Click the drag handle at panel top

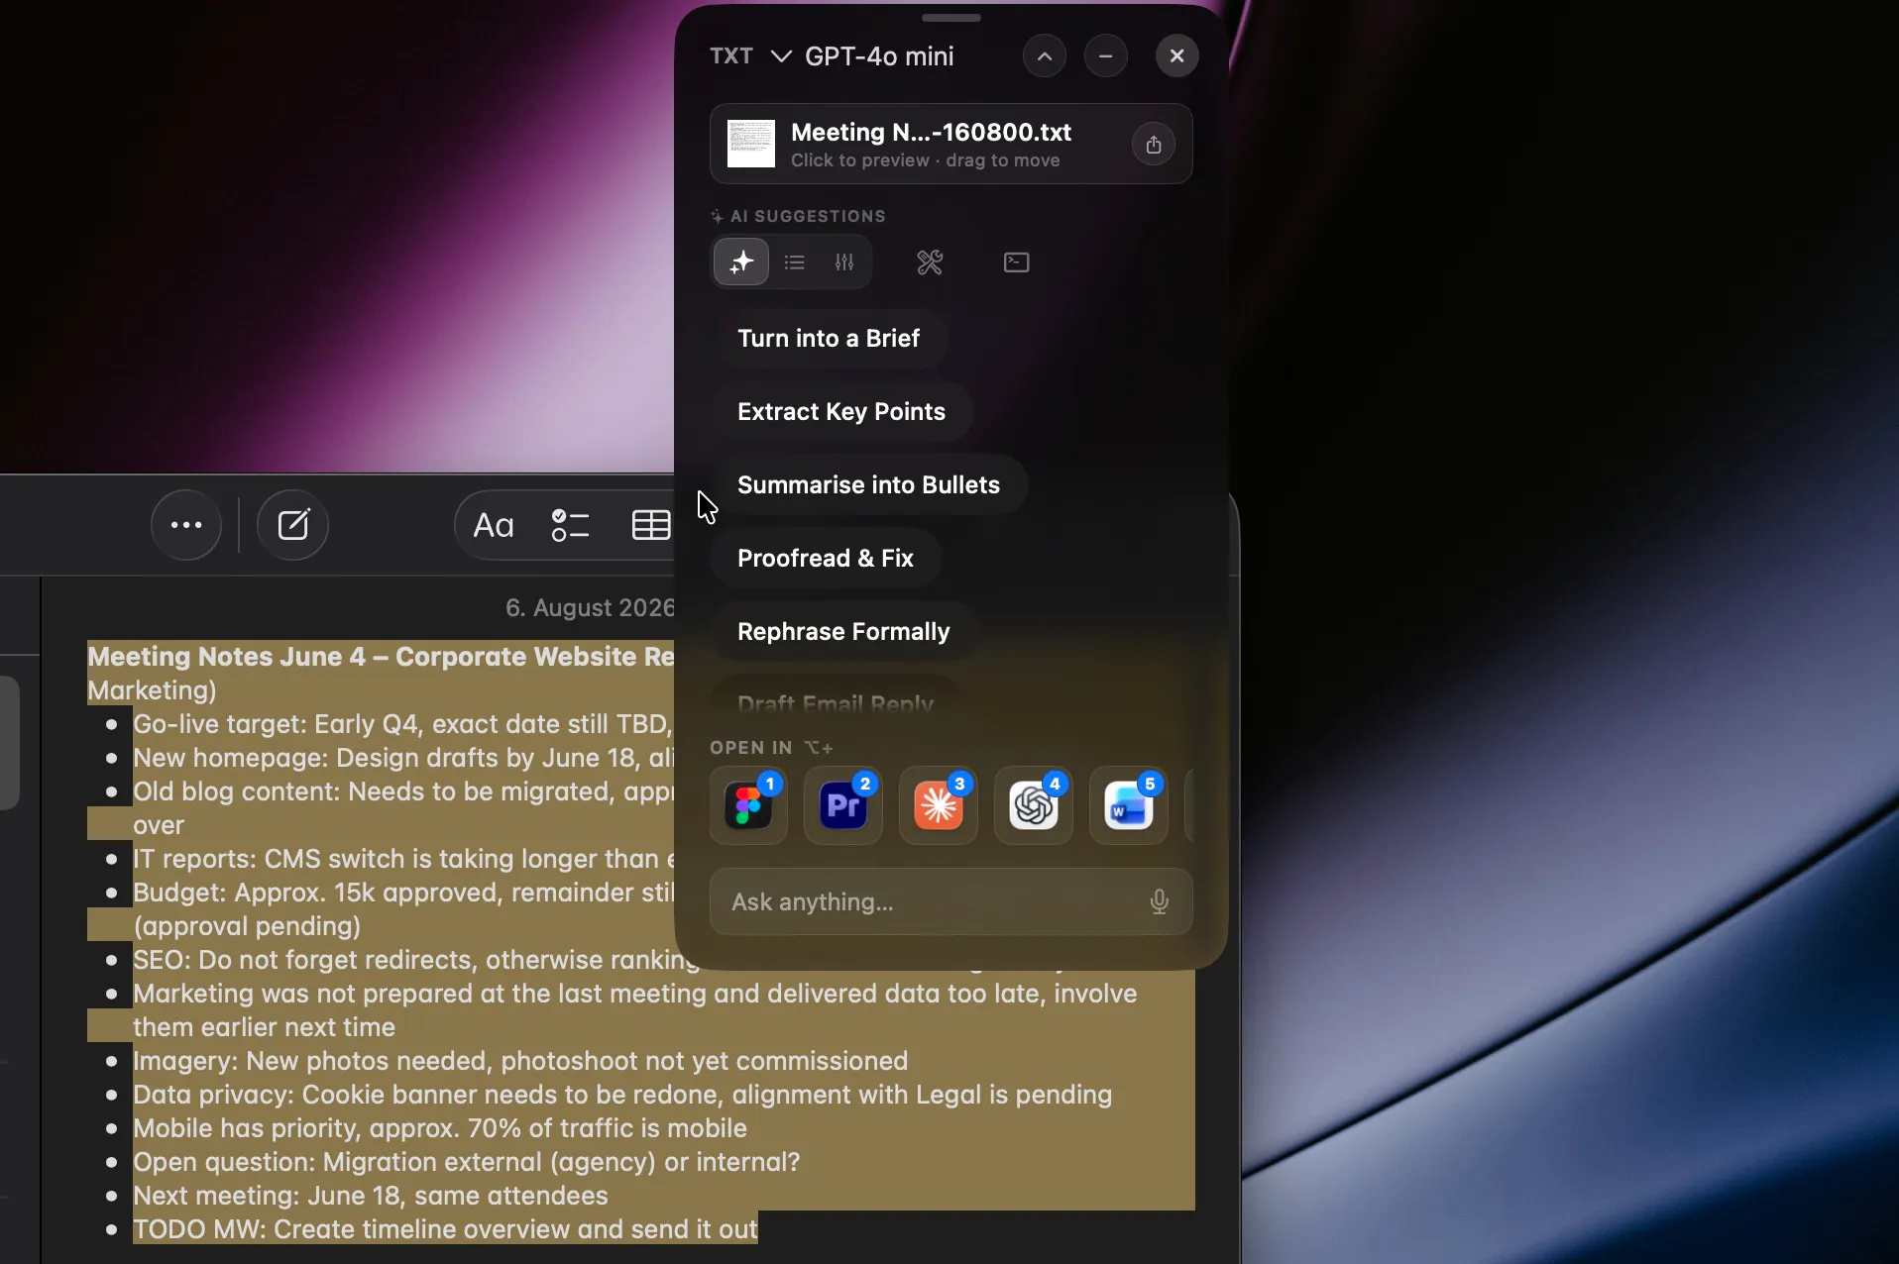pos(951,18)
